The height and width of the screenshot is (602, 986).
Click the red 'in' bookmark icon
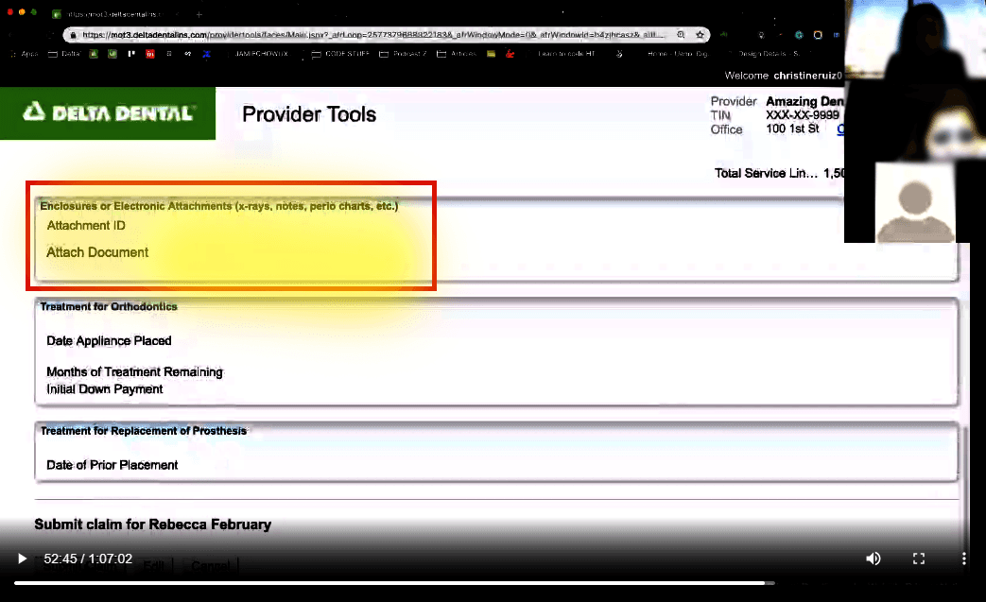click(150, 54)
